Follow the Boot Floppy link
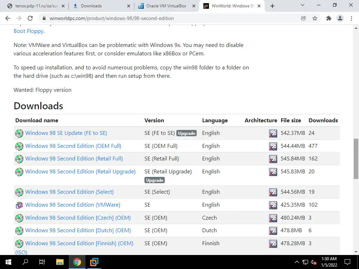The width and height of the screenshot is (359, 269). click(28, 31)
